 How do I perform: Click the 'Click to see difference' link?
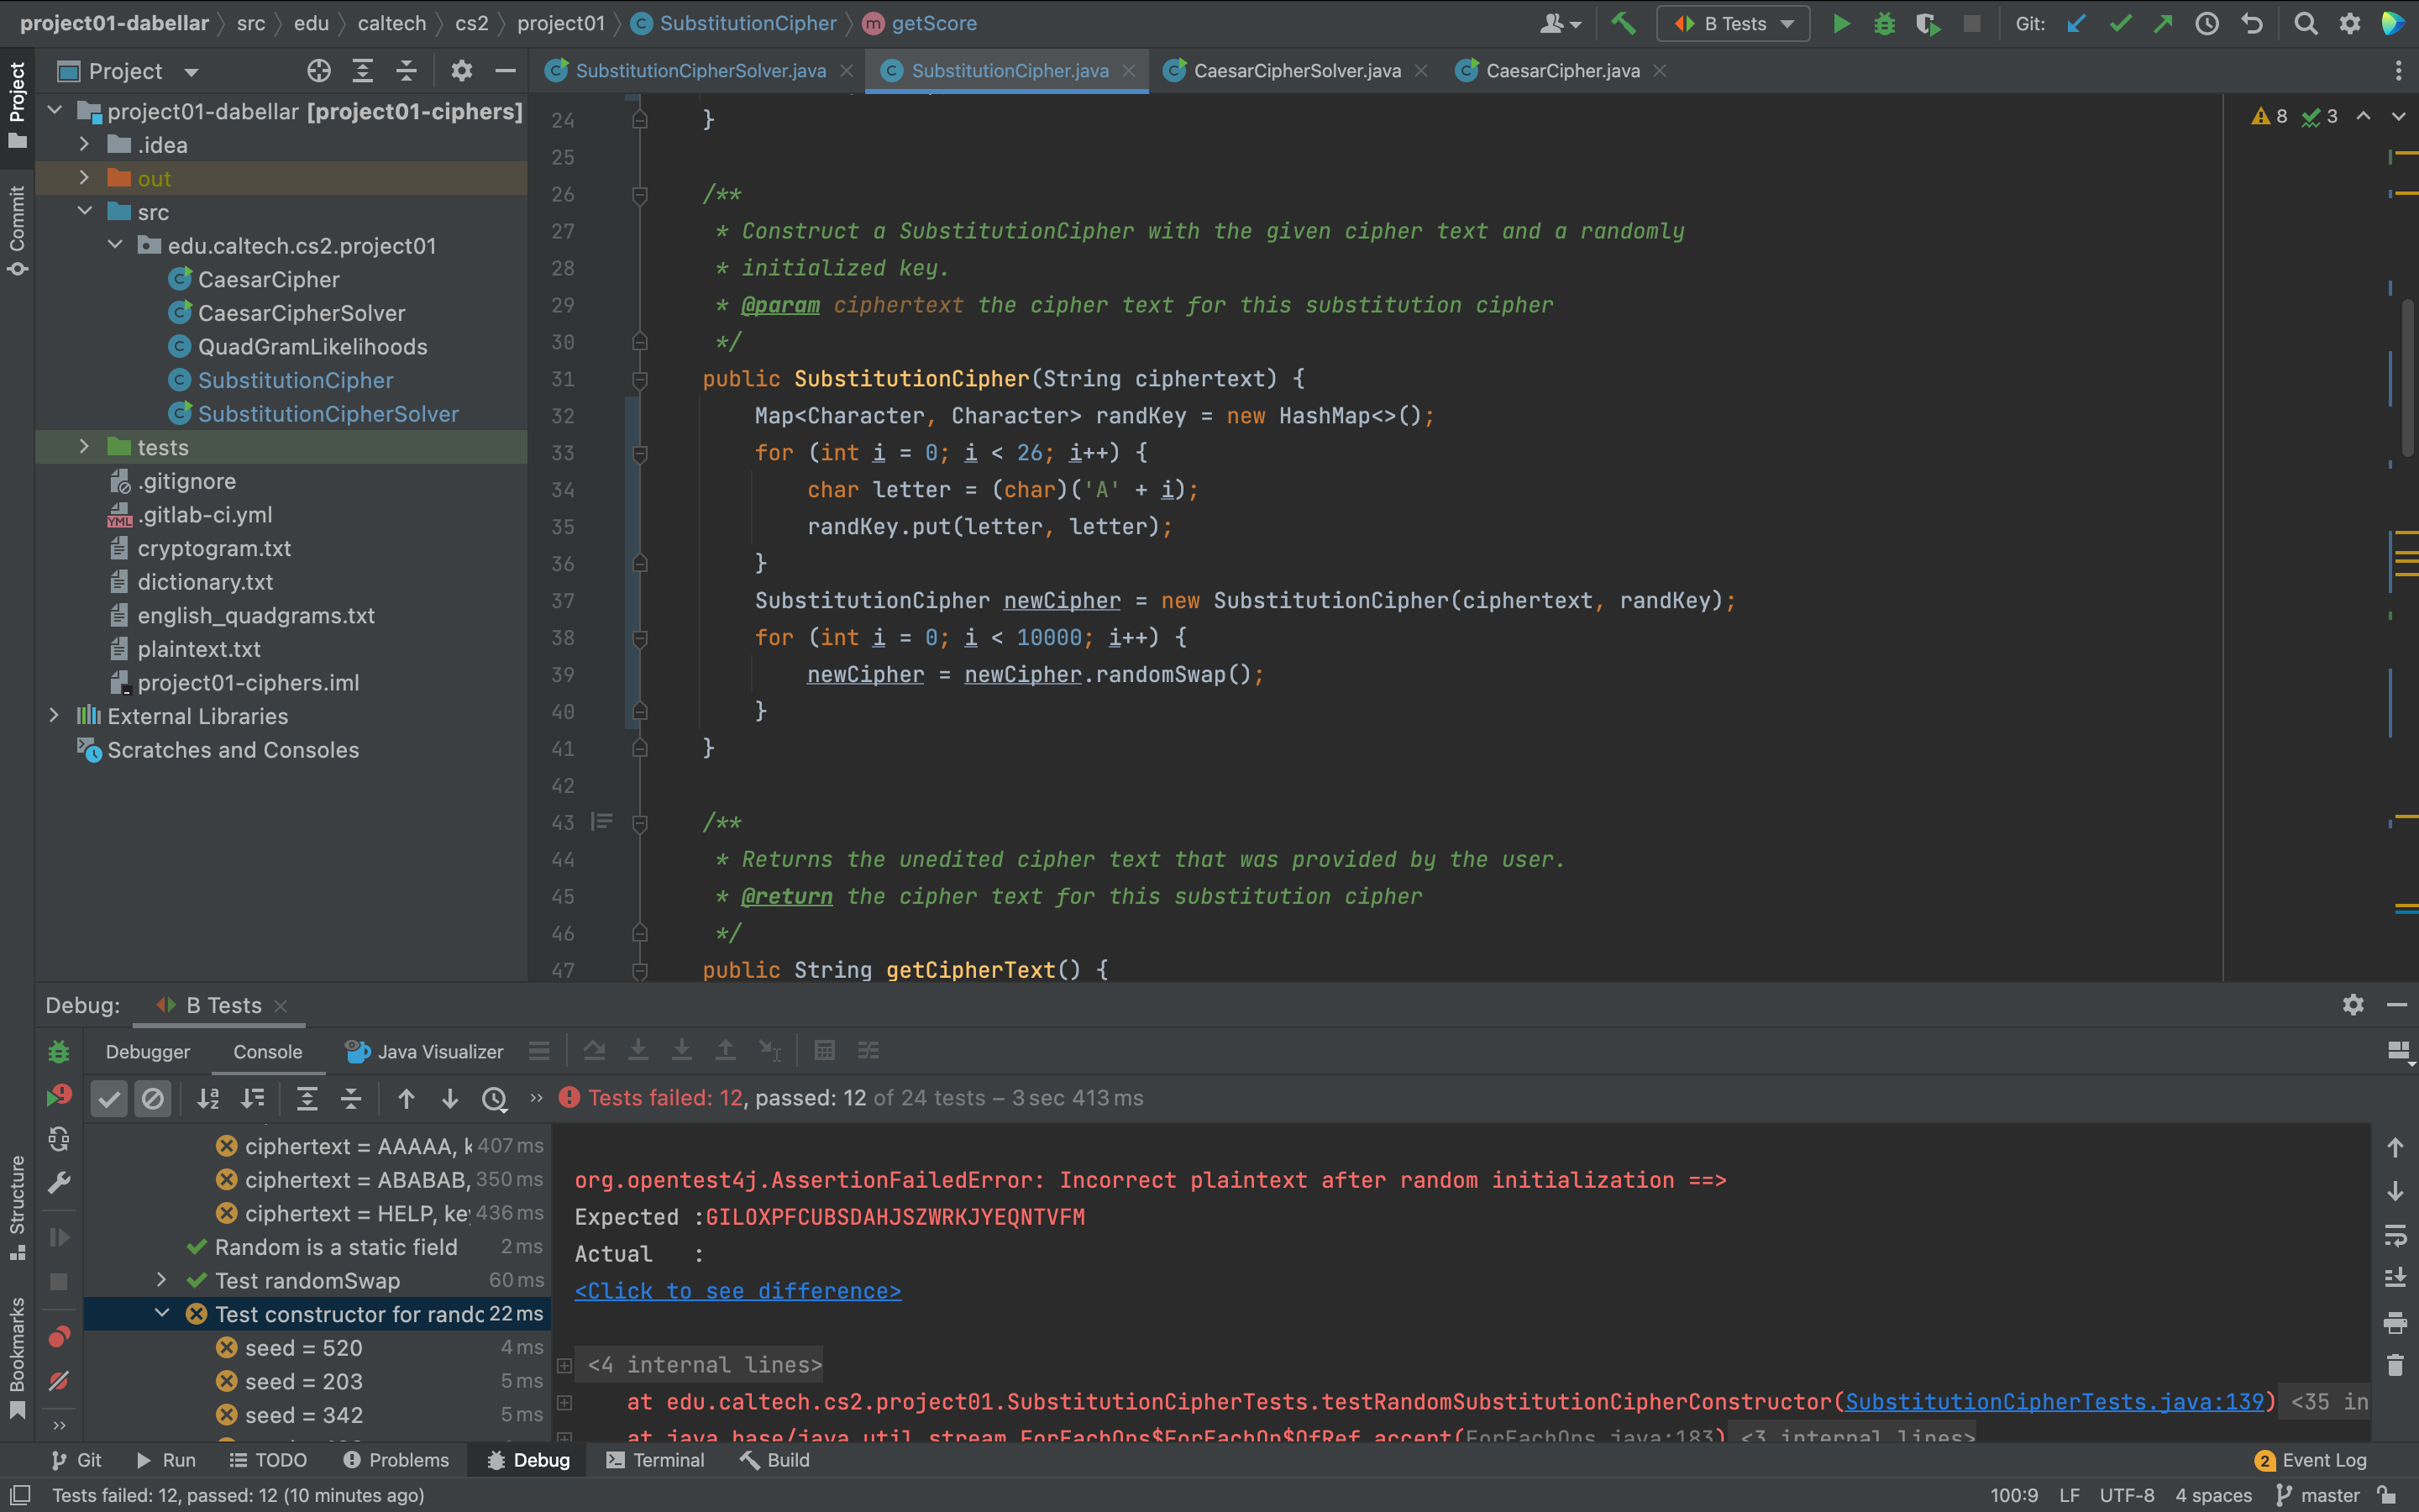[x=737, y=1291]
